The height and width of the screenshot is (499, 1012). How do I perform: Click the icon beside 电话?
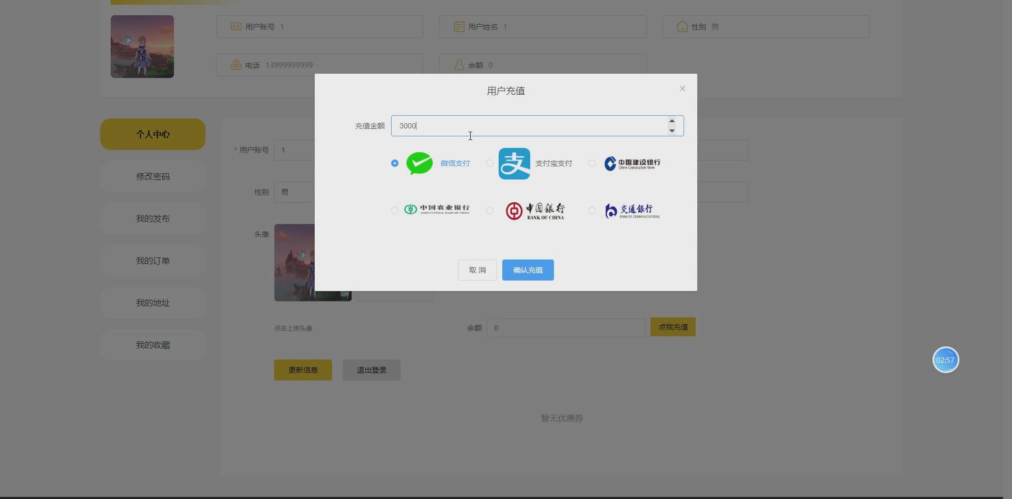(x=236, y=65)
